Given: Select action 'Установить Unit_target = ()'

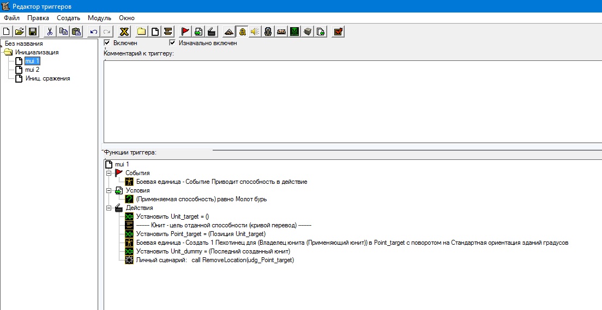Looking at the screenshot, I should tap(172, 216).
